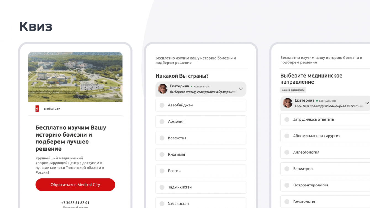
Task: Click the hint starting Если Вам необходима помощь
Action: pos(329,106)
